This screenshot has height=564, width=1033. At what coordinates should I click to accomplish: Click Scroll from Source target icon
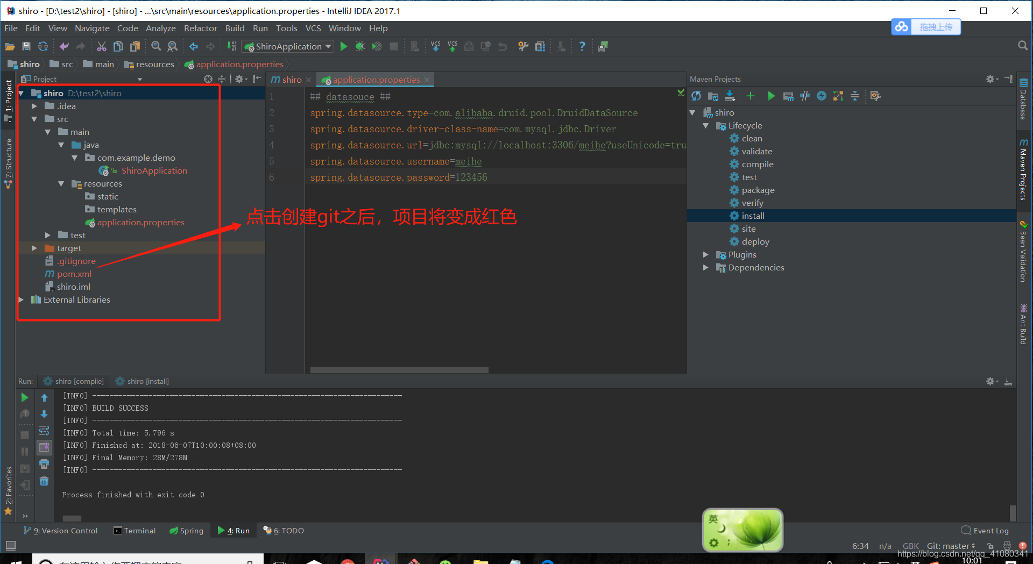(x=208, y=79)
